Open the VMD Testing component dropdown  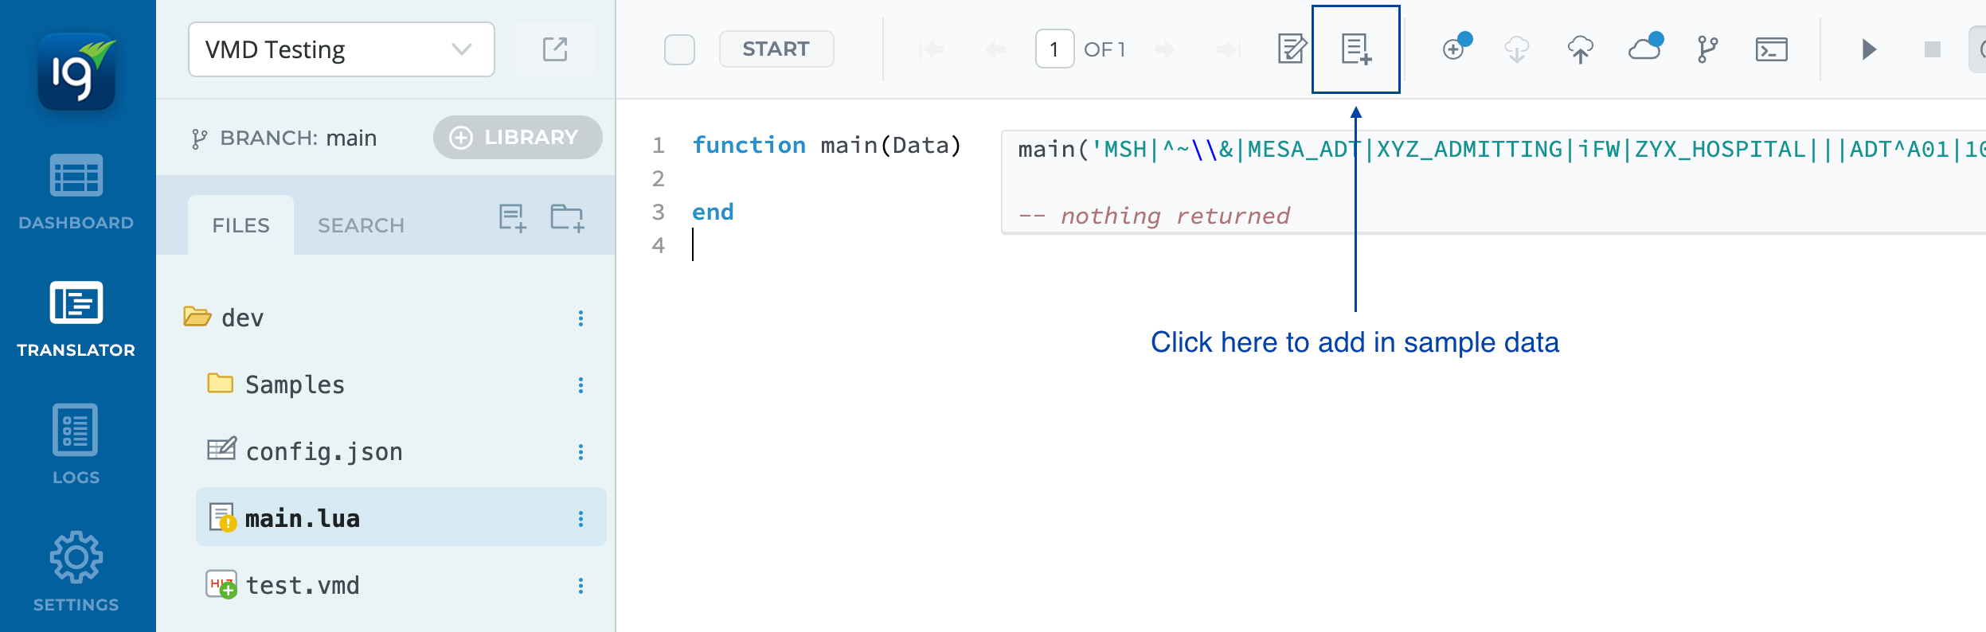point(341,49)
